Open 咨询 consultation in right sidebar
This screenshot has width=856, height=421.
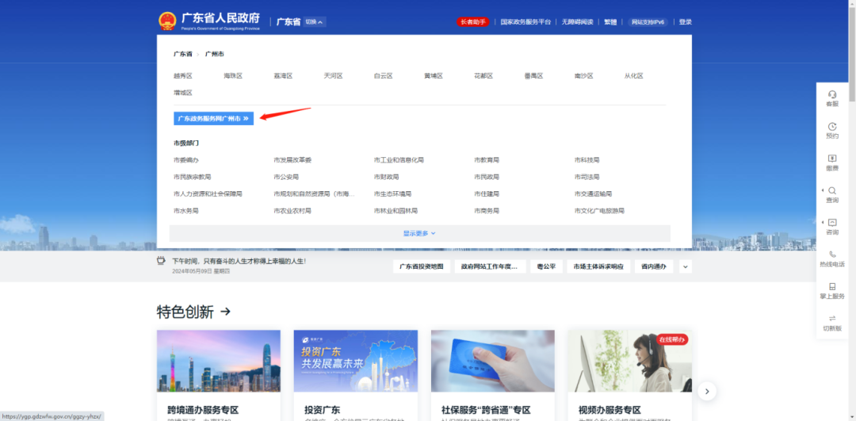[x=832, y=227]
